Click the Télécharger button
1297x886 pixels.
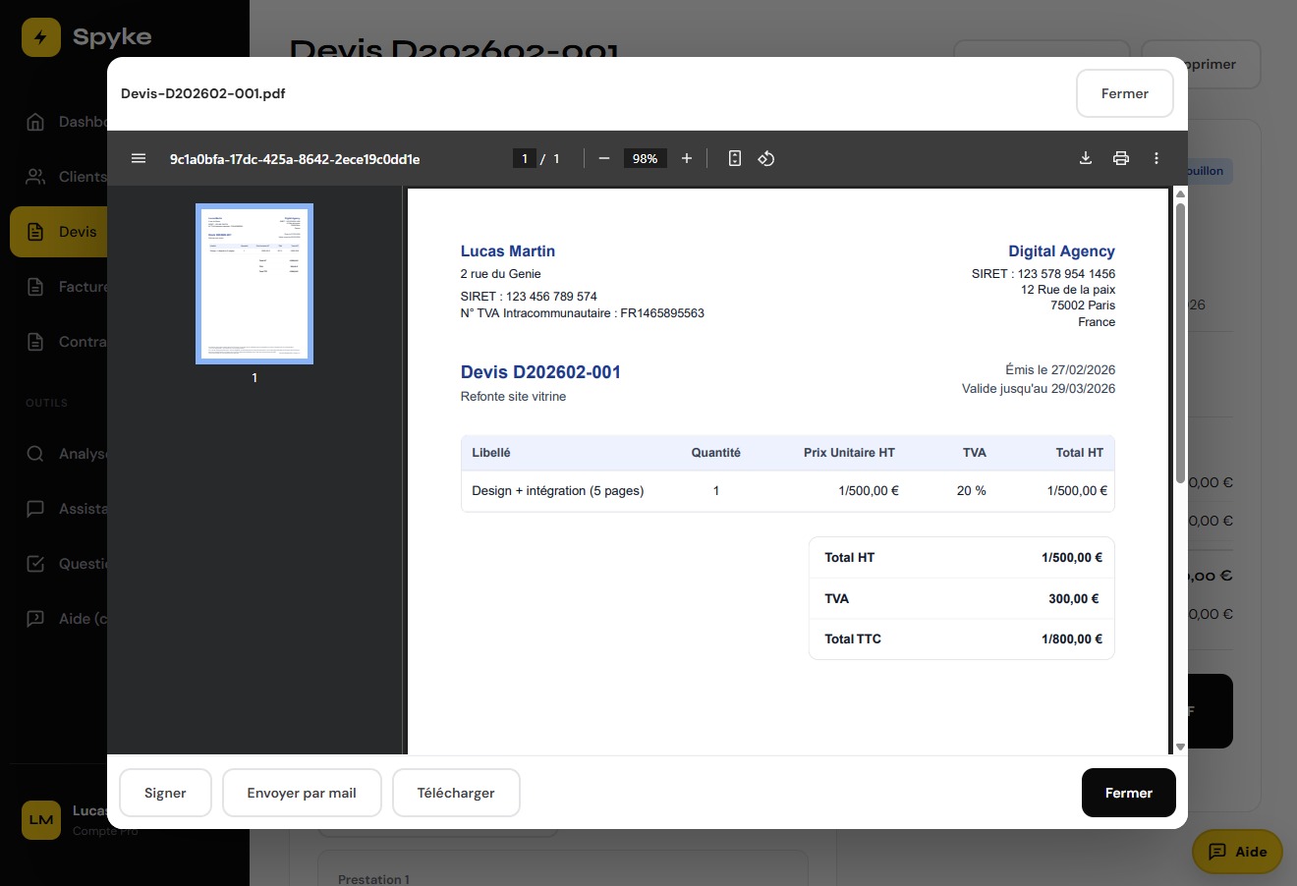pyautogui.click(x=456, y=793)
